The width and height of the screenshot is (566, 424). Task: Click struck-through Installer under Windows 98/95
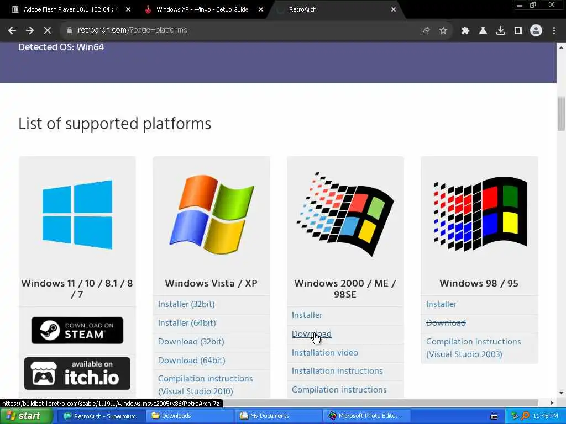point(441,304)
